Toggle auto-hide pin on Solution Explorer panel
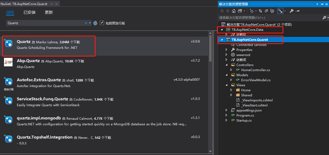This screenshot has height=155, width=329. 322,4
